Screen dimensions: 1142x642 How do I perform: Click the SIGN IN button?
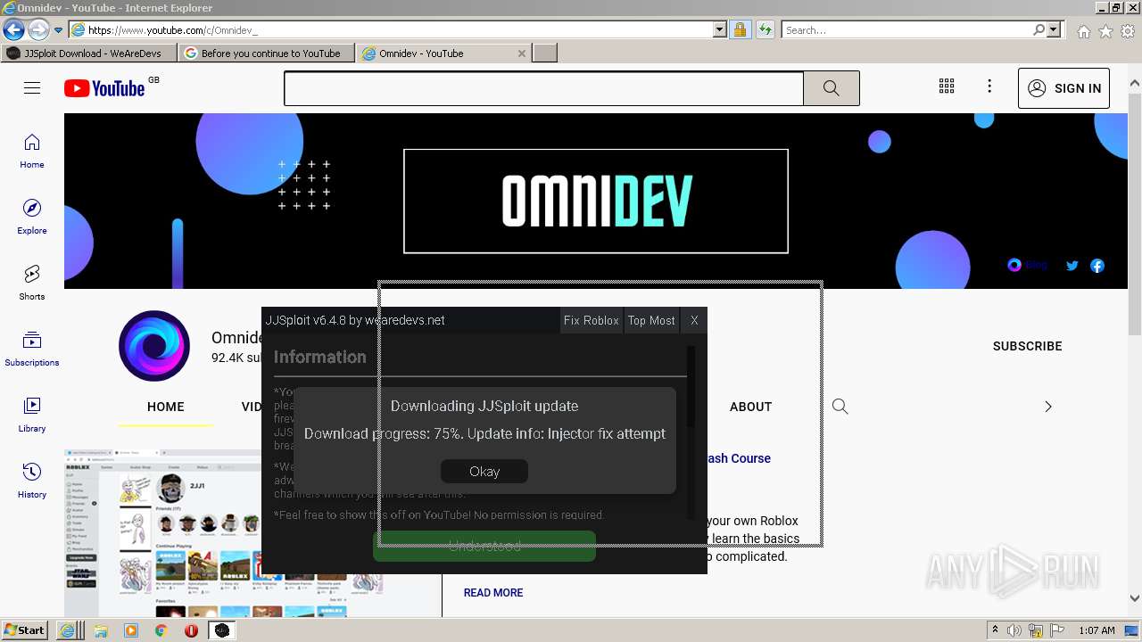[1063, 88]
